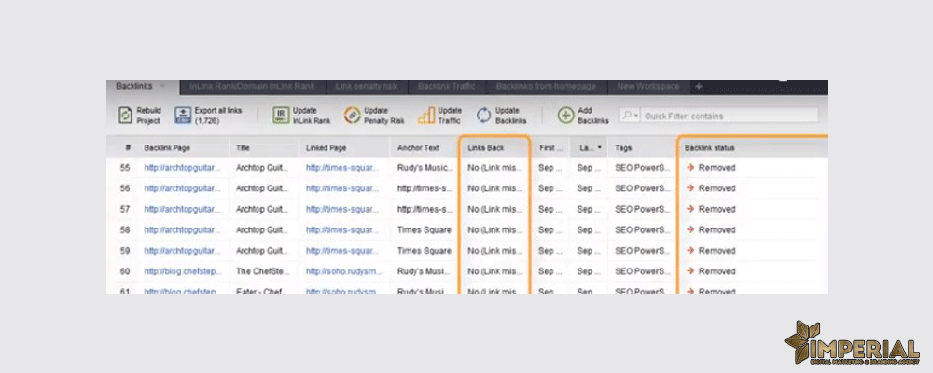Switch to Backlinks from homepage tab

(x=546, y=87)
